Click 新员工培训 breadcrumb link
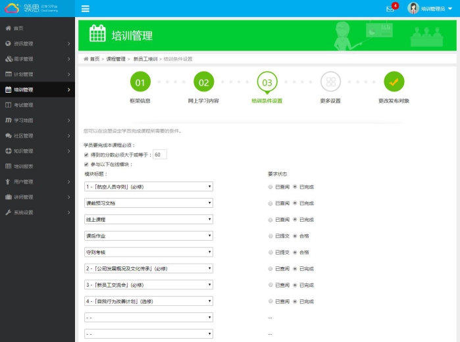 [x=145, y=59]
